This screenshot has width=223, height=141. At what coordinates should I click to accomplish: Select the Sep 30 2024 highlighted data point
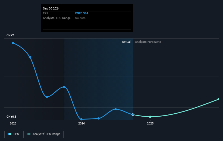click(x=133, y=115)
